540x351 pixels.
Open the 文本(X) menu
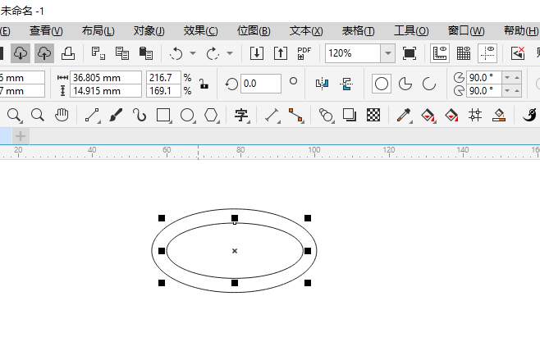coord(306,31)
